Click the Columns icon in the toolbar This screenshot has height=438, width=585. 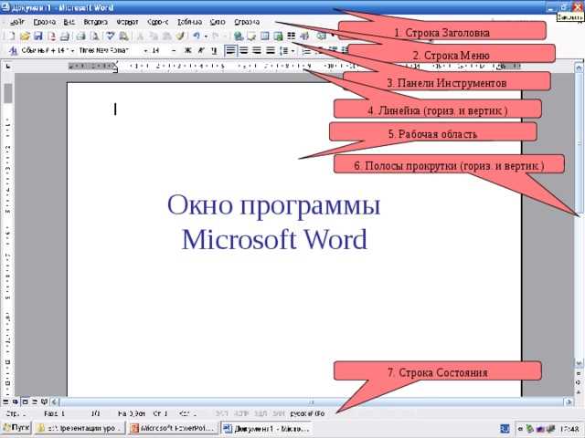pyautogui.click(x=291, y=36)
